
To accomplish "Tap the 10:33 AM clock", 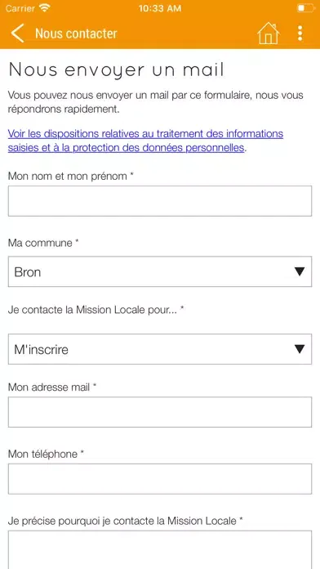I will point(160,8).
